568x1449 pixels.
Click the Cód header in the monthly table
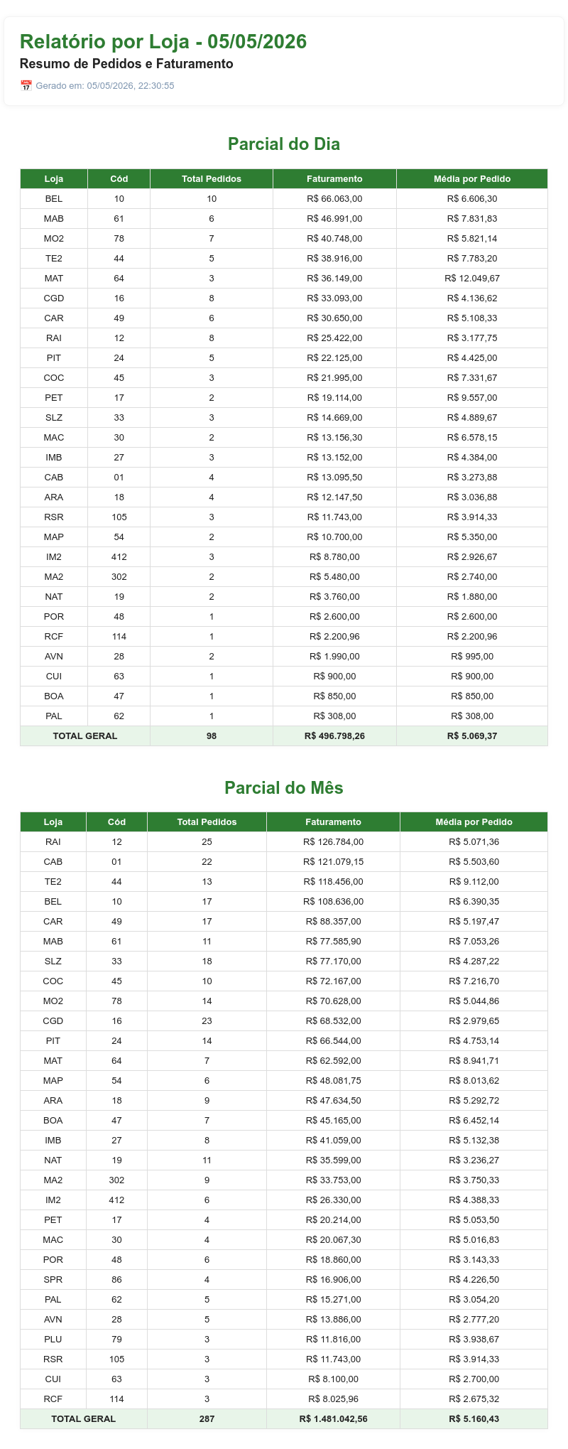116,822
